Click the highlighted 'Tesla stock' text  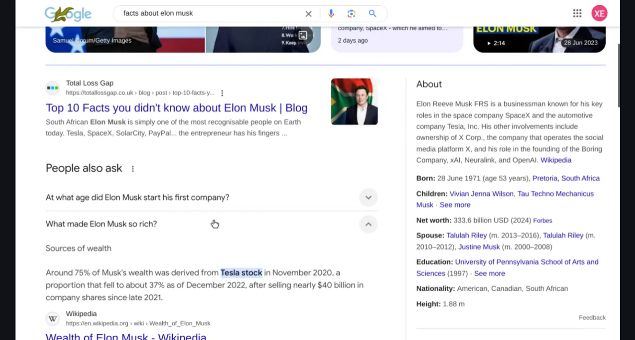[x=241, y=273]
